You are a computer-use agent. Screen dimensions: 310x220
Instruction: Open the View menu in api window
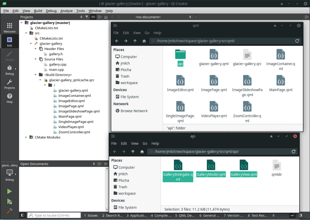click(135, 143)
